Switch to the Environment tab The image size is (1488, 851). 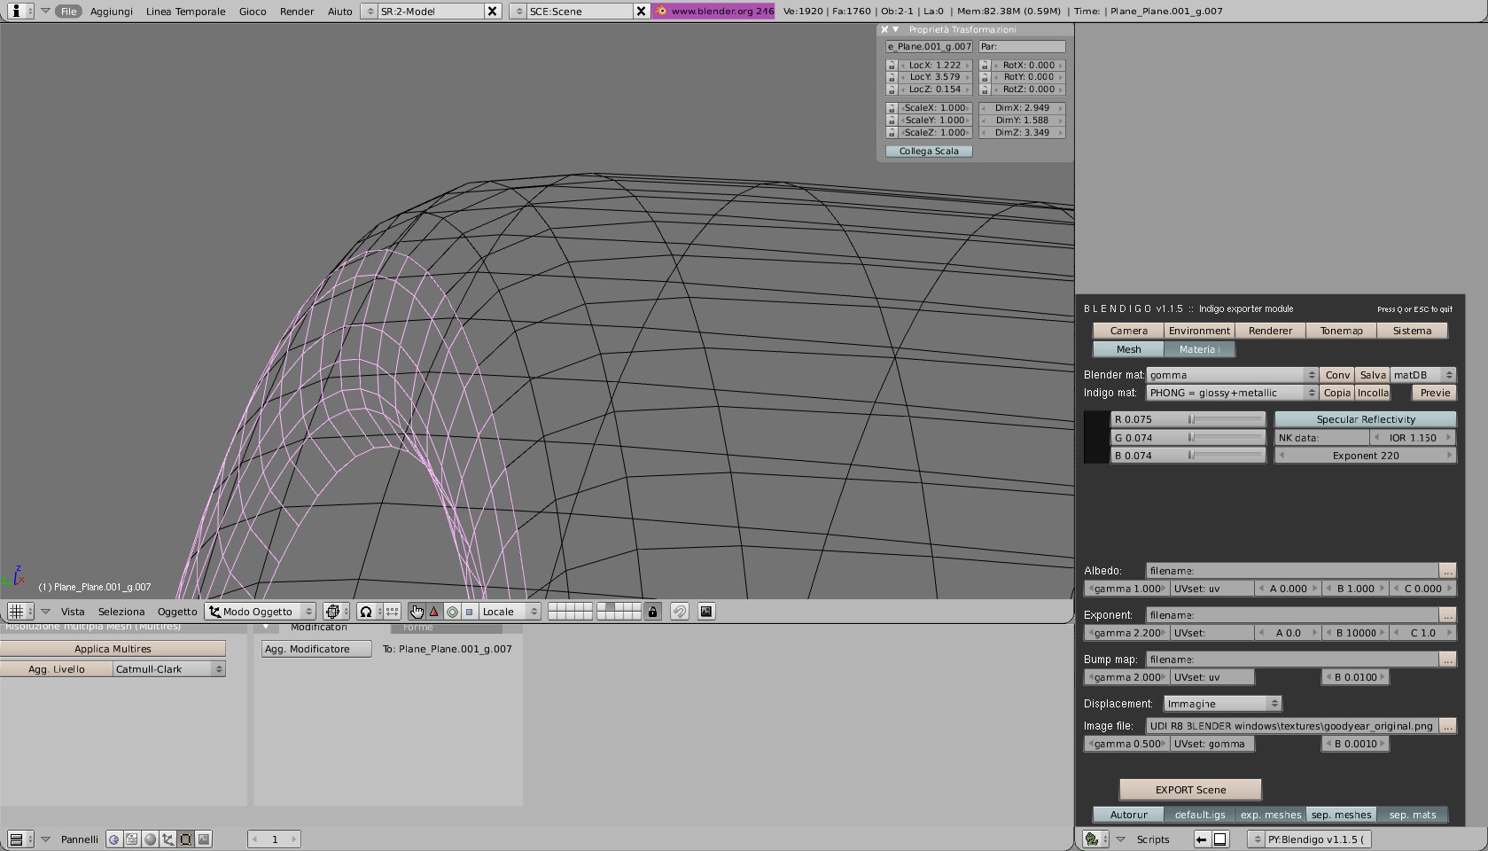pos(1198,331)
